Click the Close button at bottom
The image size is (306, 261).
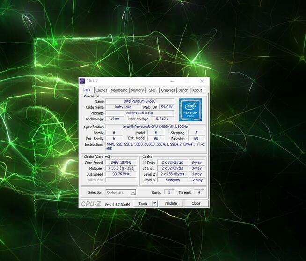tap(196, 203)
